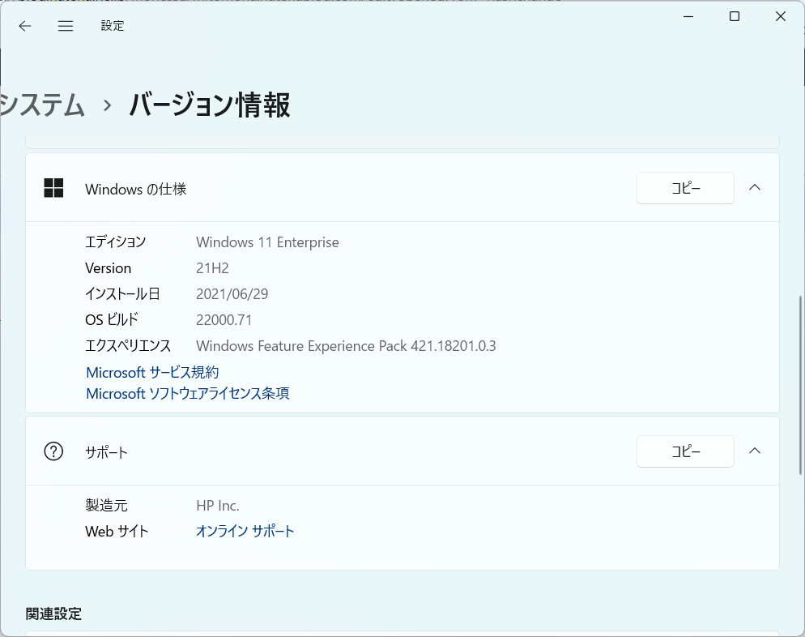This screenshot has width=805, height=637.
Task: Click the インストール日 label
Action: click(x=122, y=294)
